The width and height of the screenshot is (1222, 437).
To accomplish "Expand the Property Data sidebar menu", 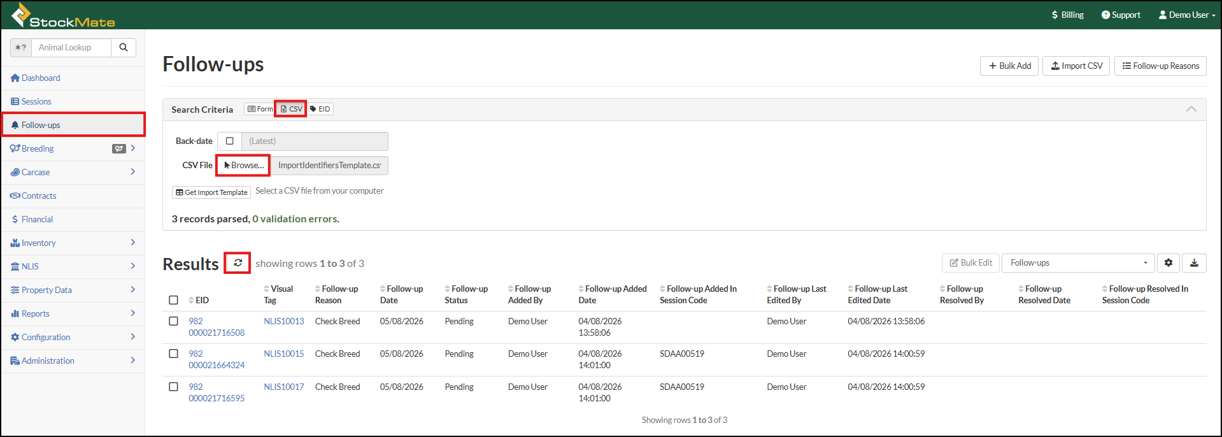I will pos(132,289).
